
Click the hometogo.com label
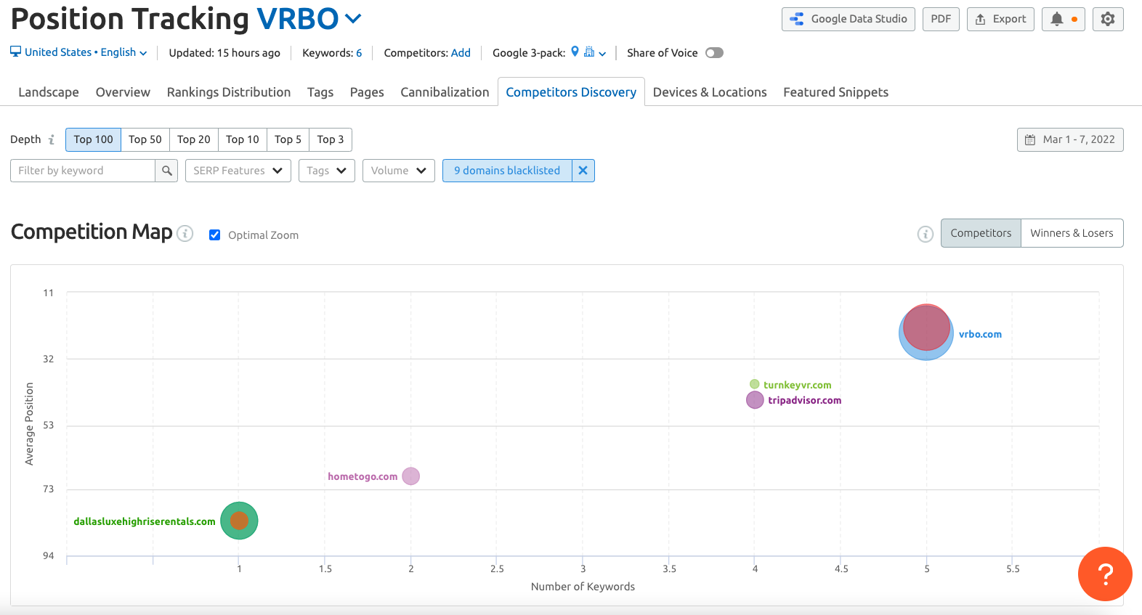pos(363,476)
